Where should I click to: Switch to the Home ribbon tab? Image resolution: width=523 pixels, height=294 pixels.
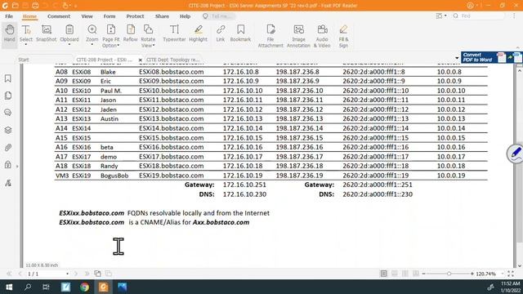pos(29,16)
